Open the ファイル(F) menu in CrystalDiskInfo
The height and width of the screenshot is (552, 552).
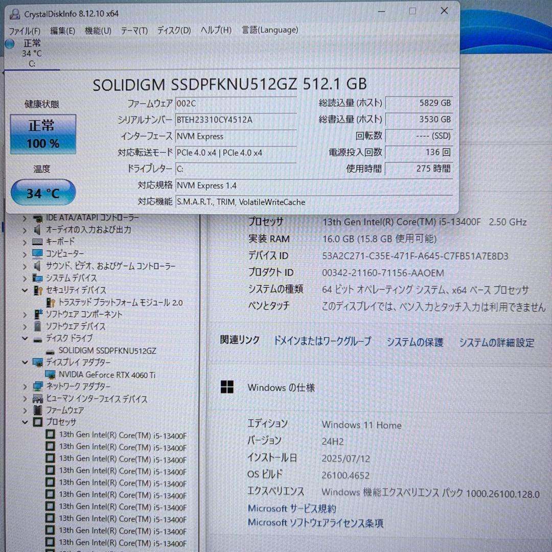[x=25, y=31]
